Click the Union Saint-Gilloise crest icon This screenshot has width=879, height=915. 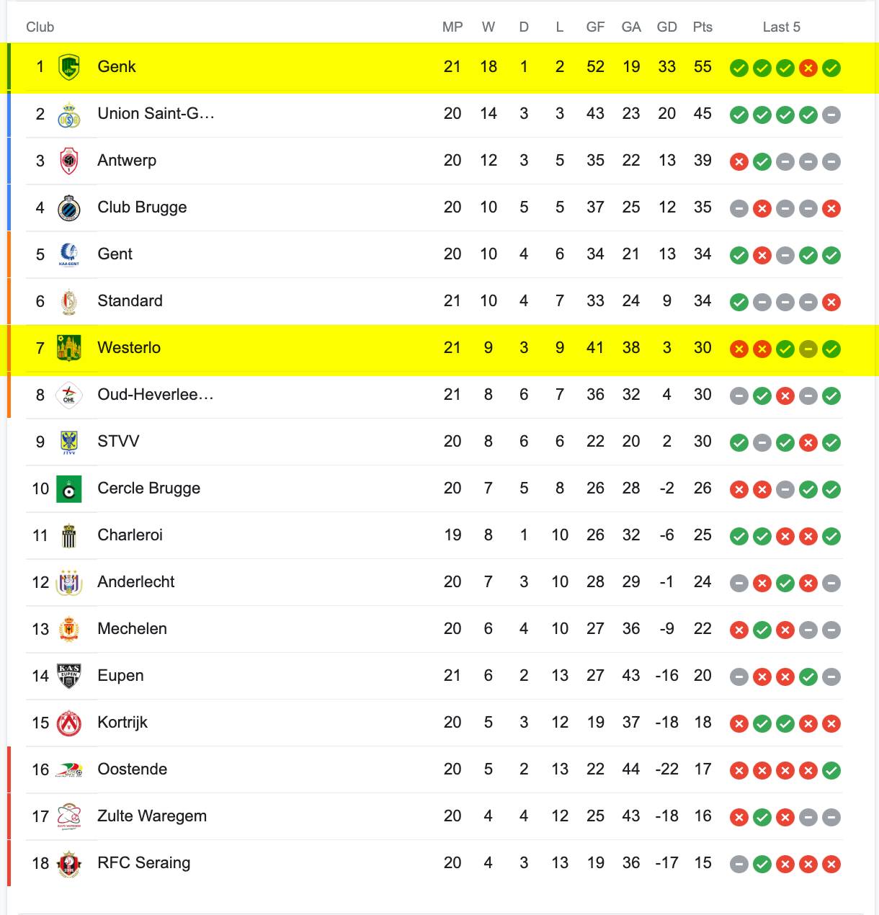point(69,114)
